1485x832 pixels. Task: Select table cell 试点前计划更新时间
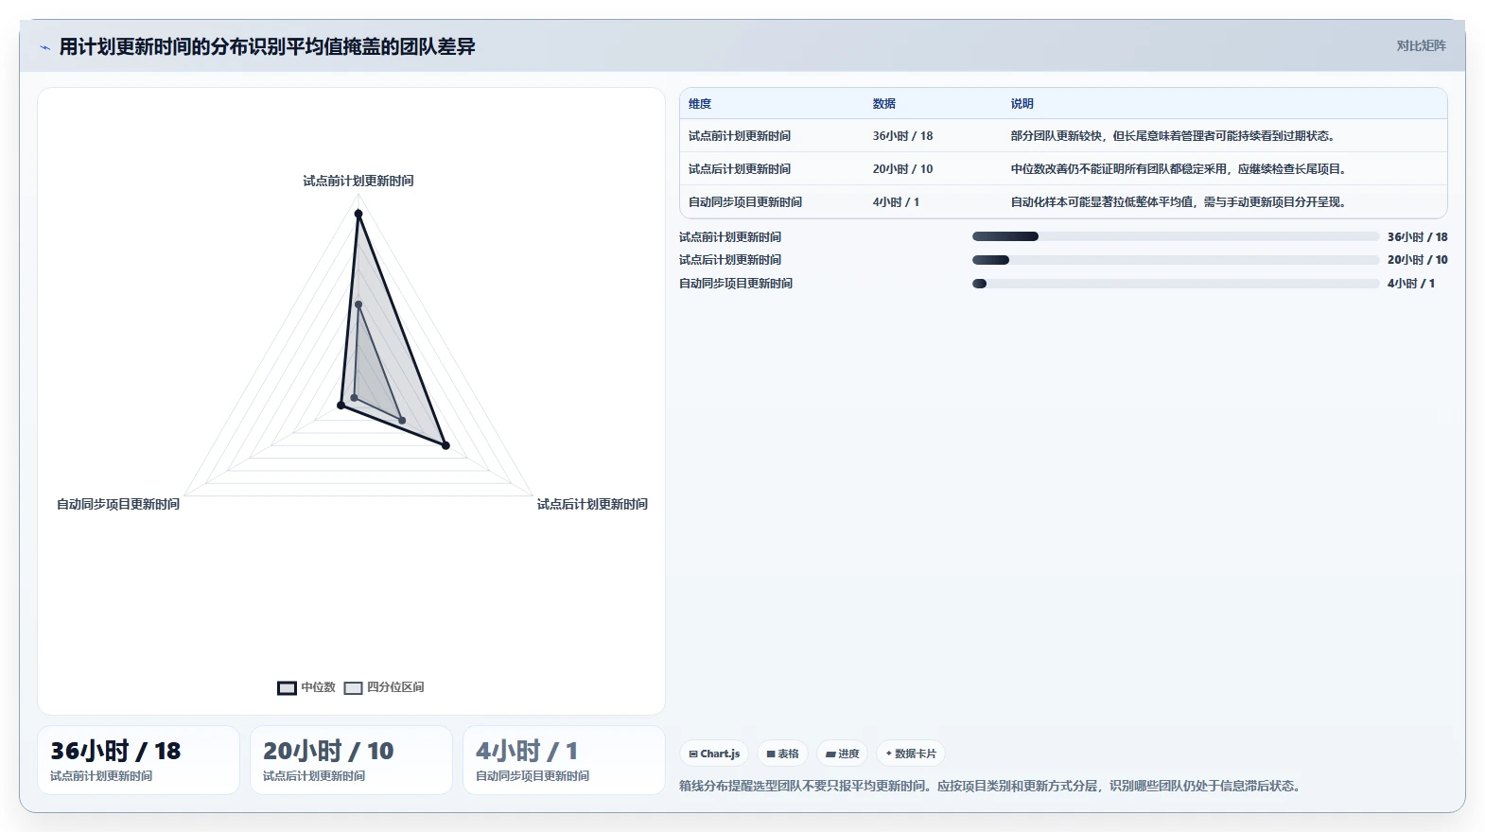(x=740, y=136)
